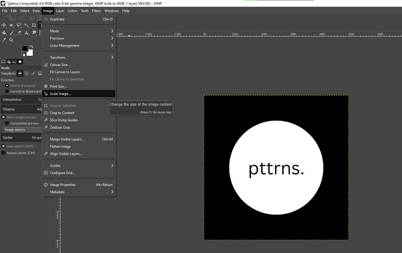Open the Windows menu
Screen dimensions: 402x253
[112, 11]
